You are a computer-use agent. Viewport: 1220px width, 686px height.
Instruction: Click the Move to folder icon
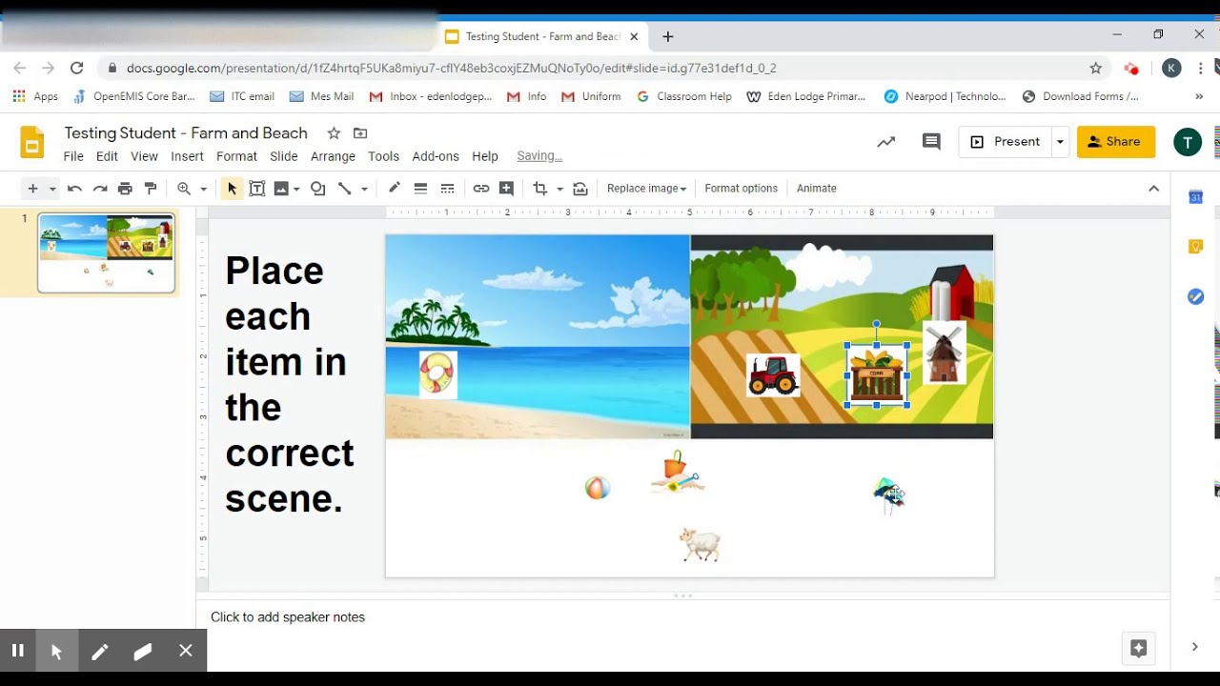[x=360, y=133]
